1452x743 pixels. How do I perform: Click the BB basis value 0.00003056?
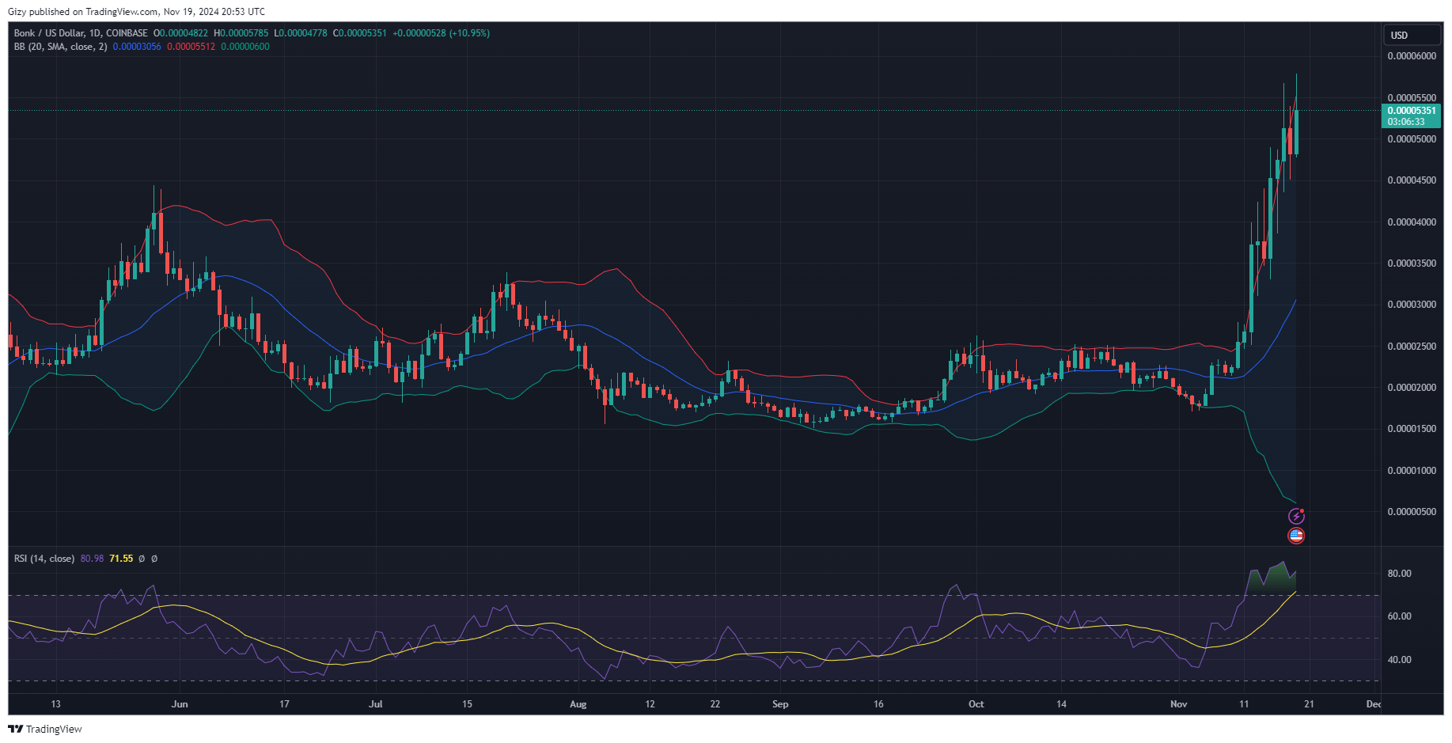137,47
